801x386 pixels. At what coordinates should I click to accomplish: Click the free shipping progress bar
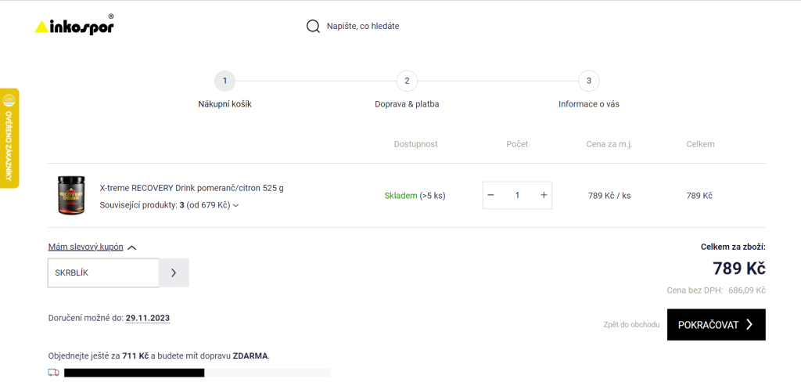click(197, 373)
